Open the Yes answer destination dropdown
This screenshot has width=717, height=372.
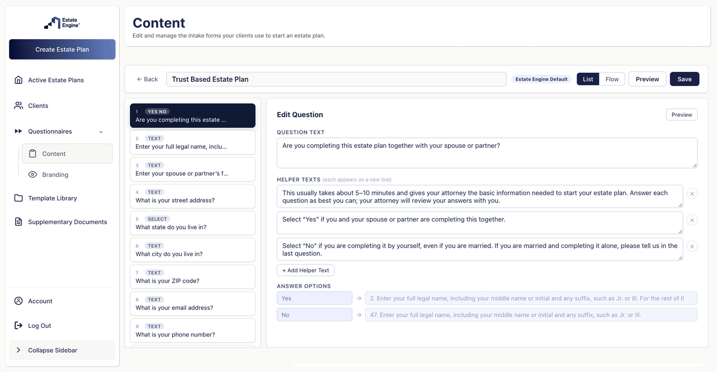pyautogui.click(x=531, y=298)
